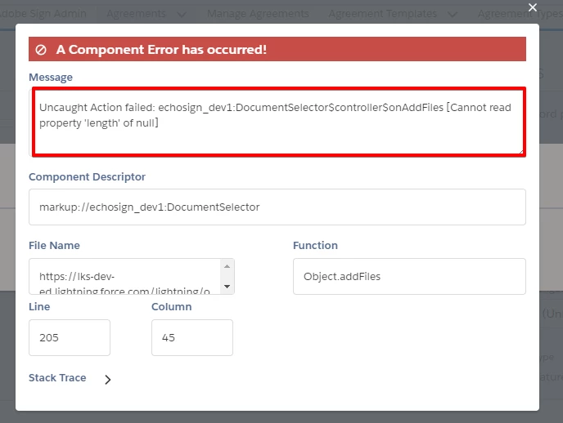Click the Line field showing 205
This screenshot has width=563, height=423.
coord(70,337)
